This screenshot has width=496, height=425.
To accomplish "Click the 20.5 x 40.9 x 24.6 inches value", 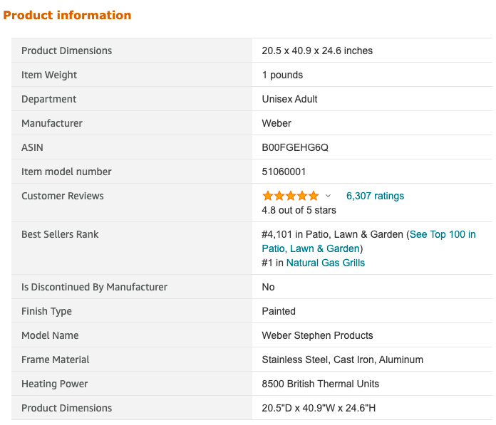I will tap(317, 51).
